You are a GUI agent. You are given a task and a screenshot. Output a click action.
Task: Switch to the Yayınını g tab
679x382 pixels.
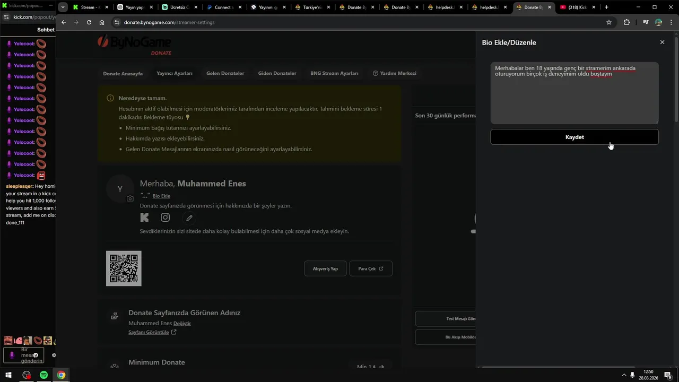pos(268,7)
